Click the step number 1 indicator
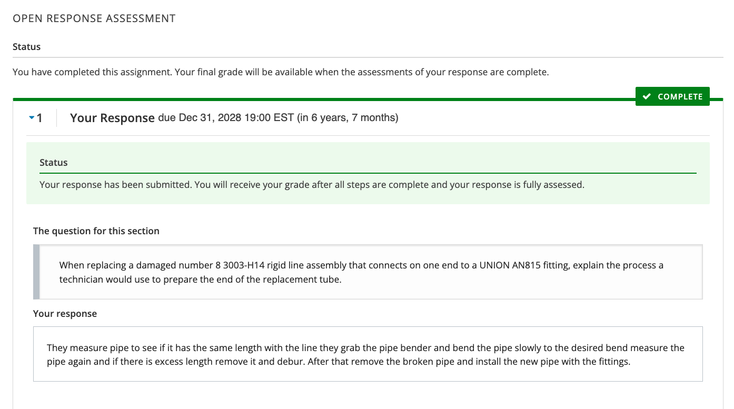 click(x=40, y=118)
